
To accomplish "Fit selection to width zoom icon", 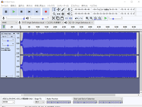I will click(x=96, y=18).
